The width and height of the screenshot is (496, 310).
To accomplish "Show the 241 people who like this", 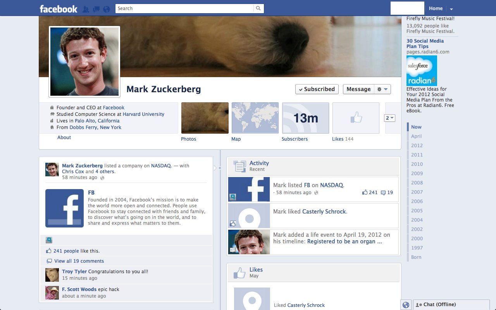I will [66, 251].
